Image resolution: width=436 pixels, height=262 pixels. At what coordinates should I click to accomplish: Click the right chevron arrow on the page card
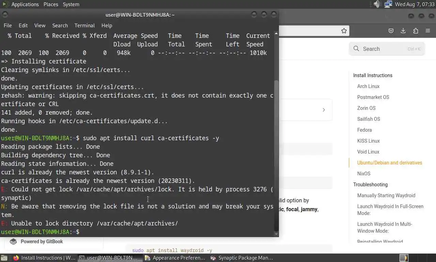click(x=324, y=110)
